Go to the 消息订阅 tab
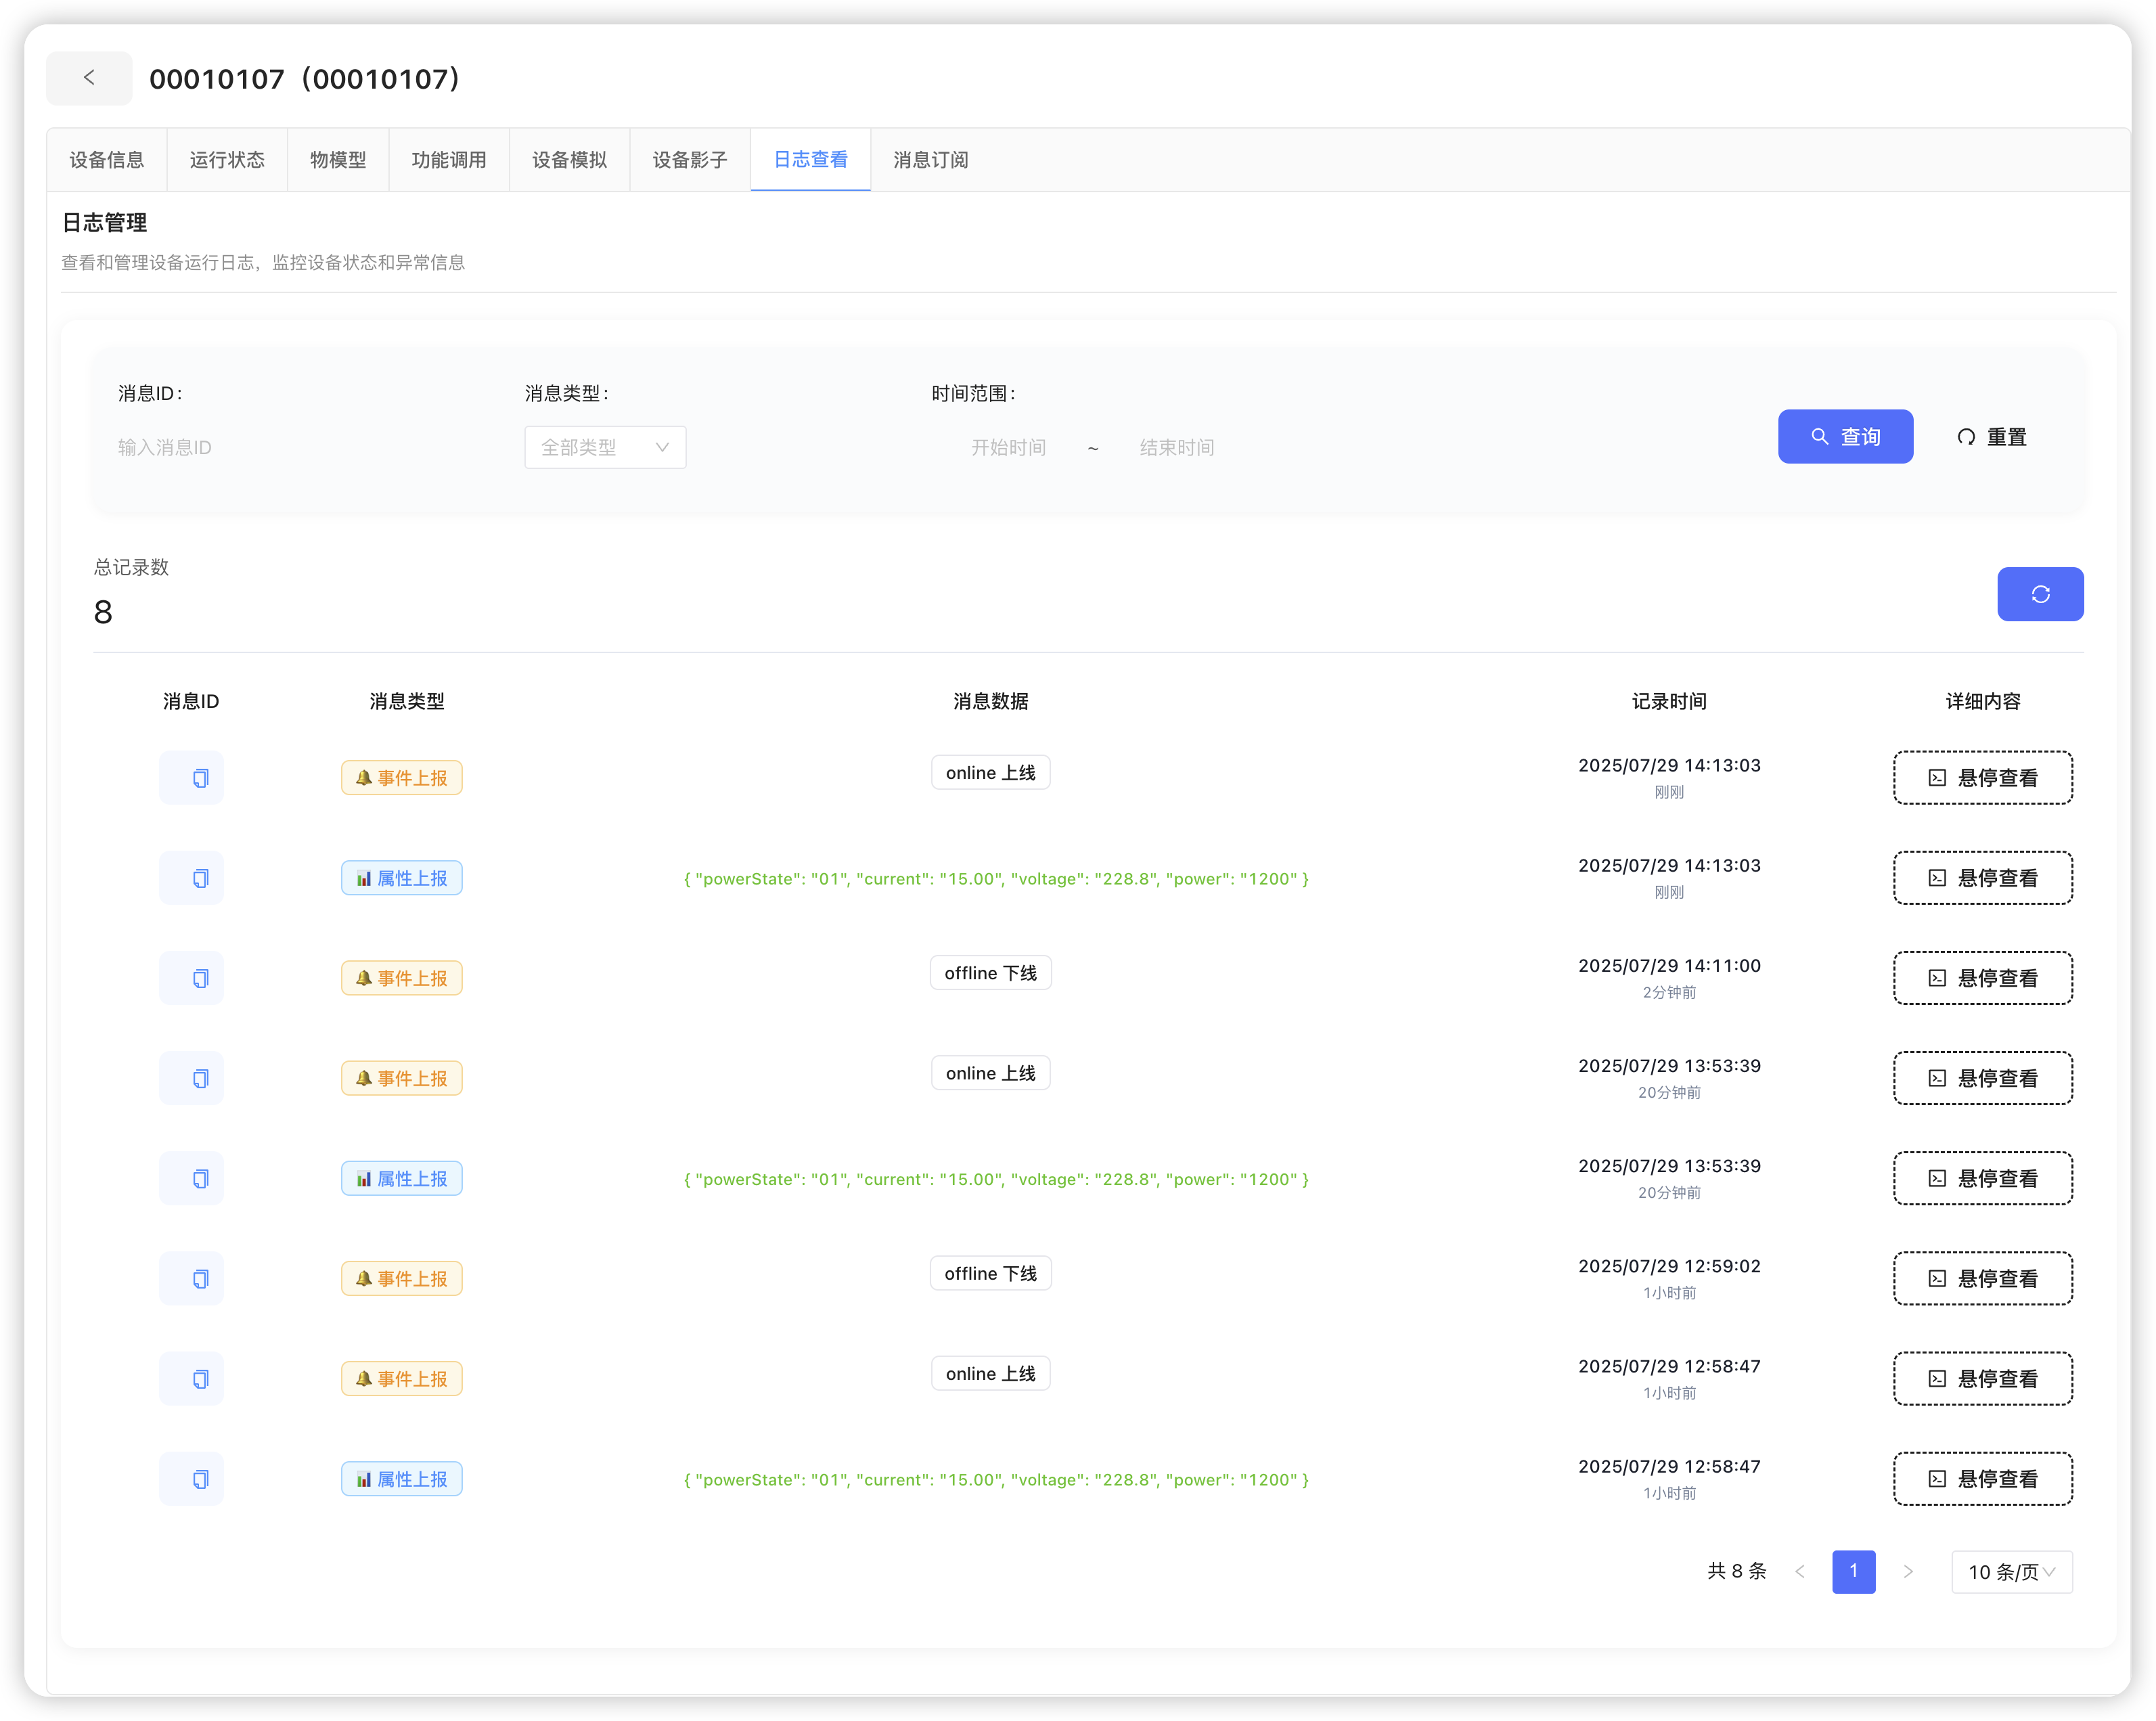This screenshot has width=2156, height=1721. [930, 160]
